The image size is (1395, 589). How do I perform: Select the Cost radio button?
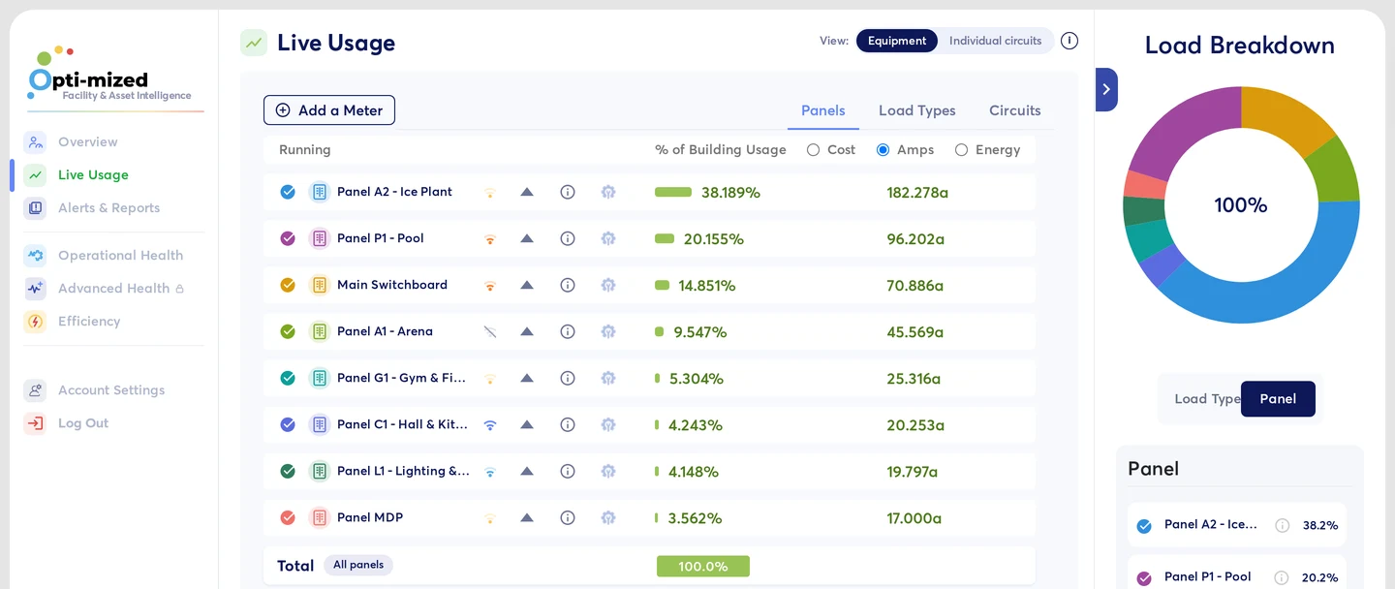pyautogui.click(x=814, y=150)
